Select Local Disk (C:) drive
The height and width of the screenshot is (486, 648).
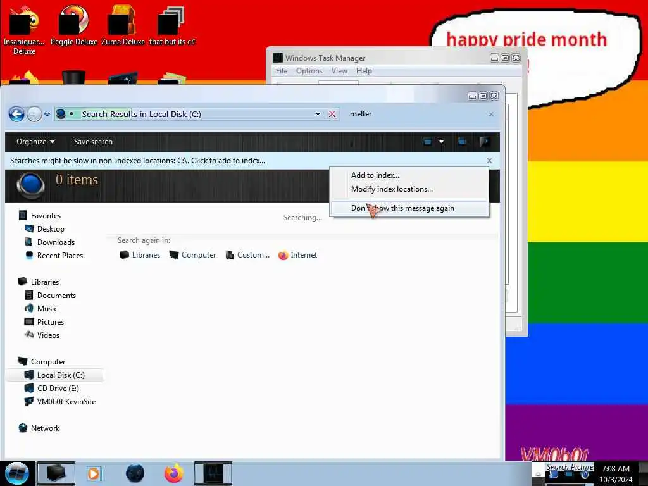55,375
